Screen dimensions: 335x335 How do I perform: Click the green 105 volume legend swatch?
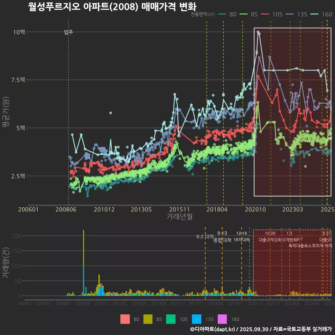171,319
